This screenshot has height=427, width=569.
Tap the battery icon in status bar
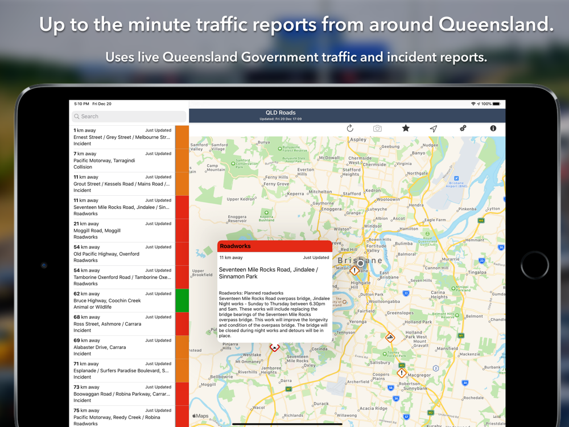pos(496,104)
